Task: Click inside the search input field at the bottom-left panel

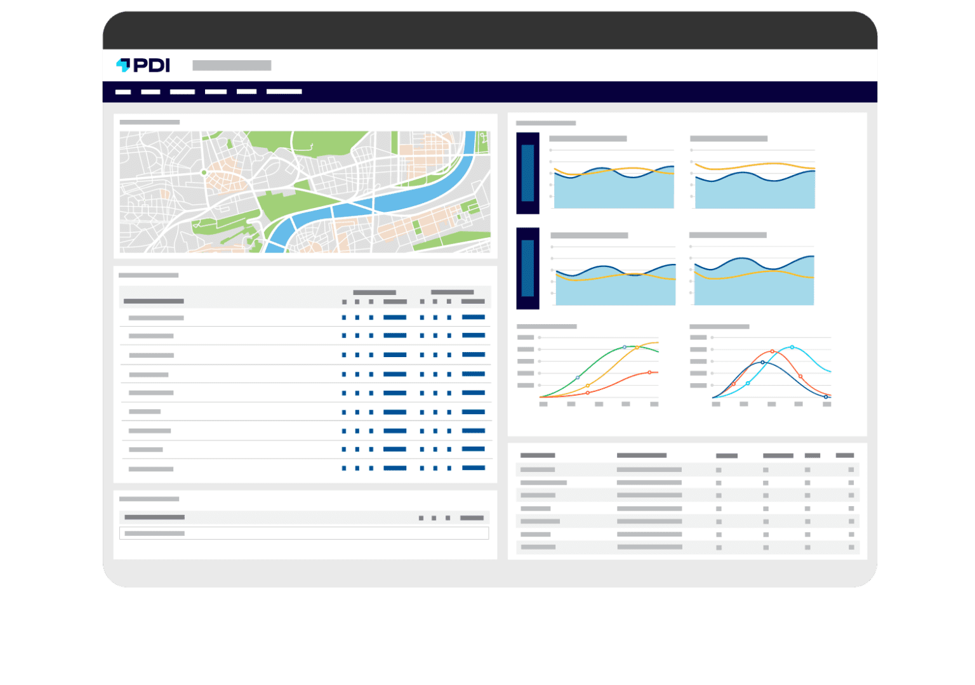Action: click(305, 533)
